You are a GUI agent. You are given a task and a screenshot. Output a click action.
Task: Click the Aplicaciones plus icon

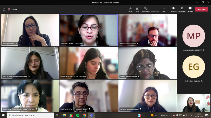pos(155,8)
